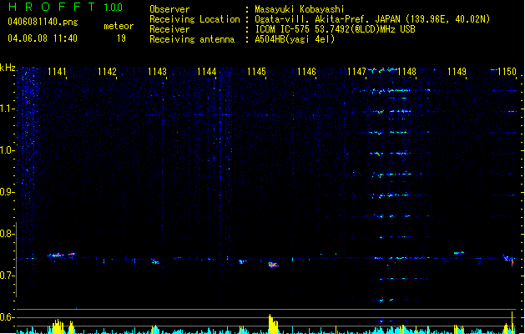Click the bright meteor echo after 1145
Screen dimensions: 525x334
[x=273, y=265]
